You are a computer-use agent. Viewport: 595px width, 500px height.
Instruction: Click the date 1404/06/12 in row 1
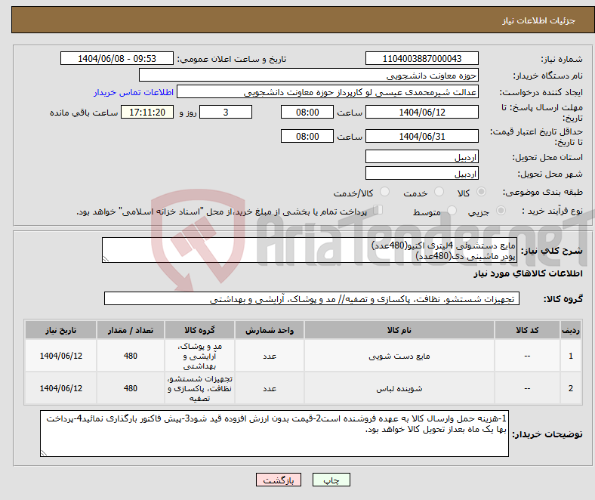[60, 356]
